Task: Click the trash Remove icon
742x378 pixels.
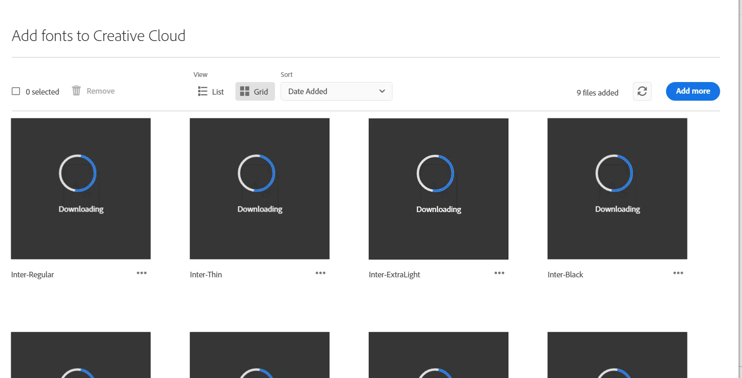Action: (76, 90)
